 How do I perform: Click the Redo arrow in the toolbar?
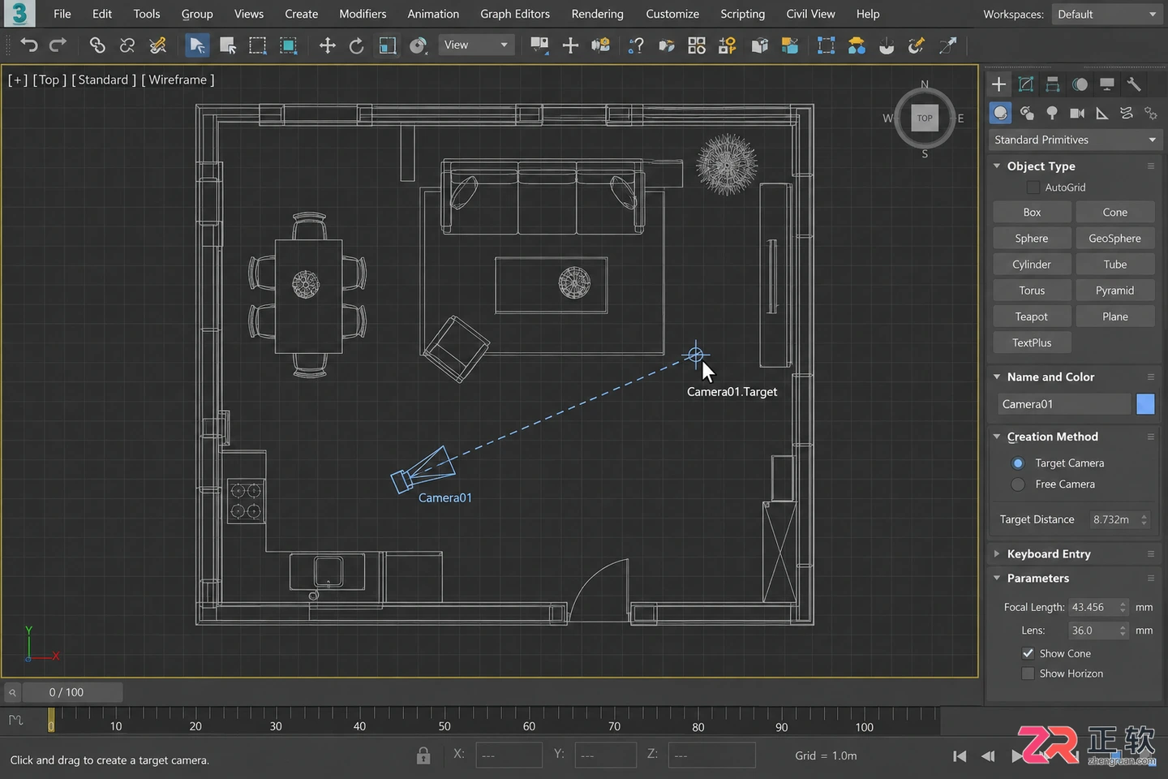pyautogui.click(x=58, y=45)
